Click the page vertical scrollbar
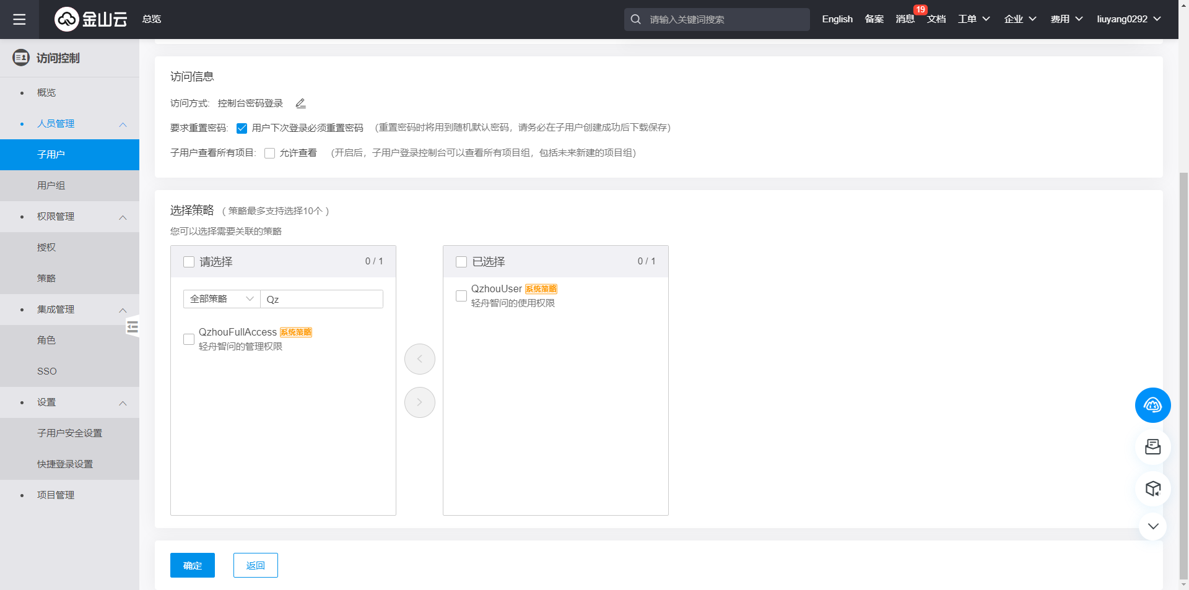The image size is (1189, 590). [1183, 371]
